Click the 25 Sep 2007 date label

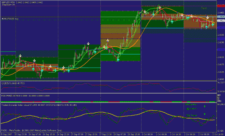tap(6, 135)
